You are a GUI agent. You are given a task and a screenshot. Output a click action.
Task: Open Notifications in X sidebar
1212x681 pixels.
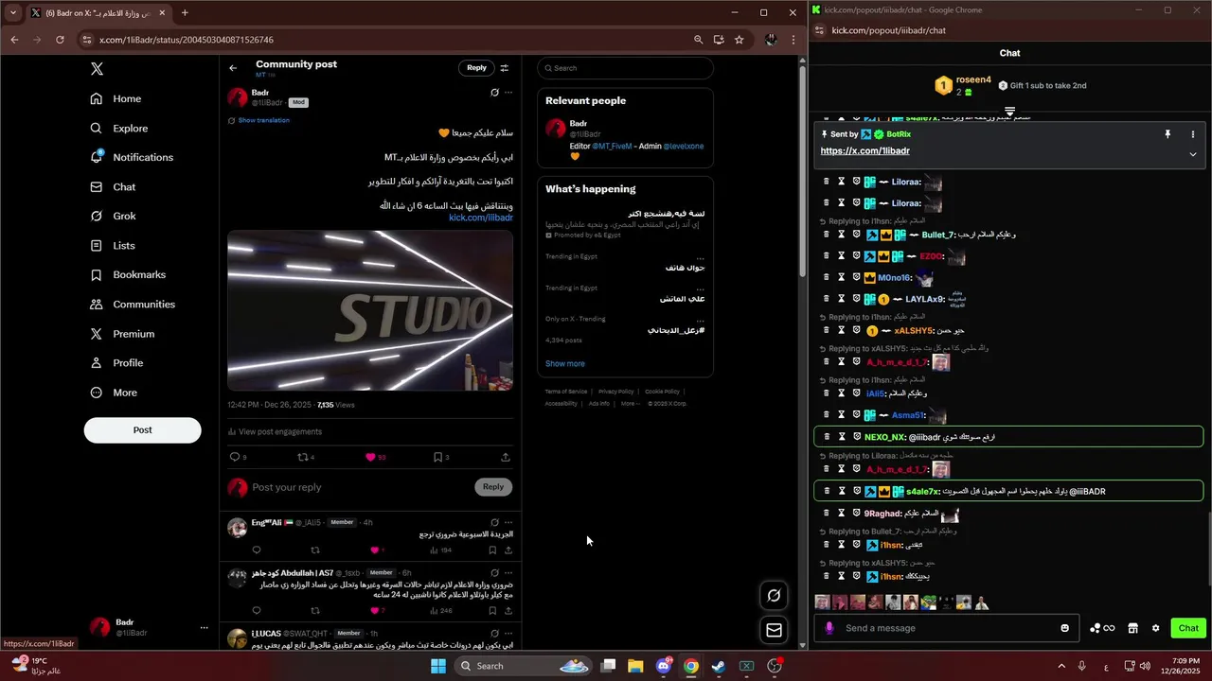coord(132,157)
